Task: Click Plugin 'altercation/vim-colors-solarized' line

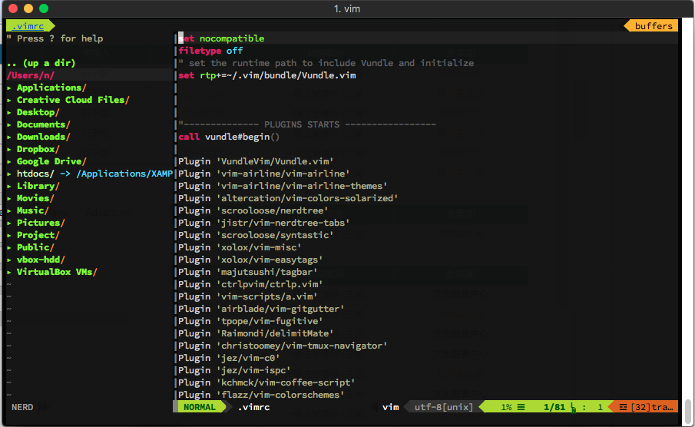Action: click(288, 198)
